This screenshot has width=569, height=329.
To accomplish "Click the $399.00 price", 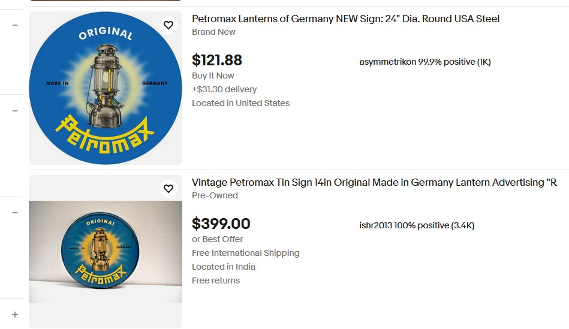I will (221, 224).
